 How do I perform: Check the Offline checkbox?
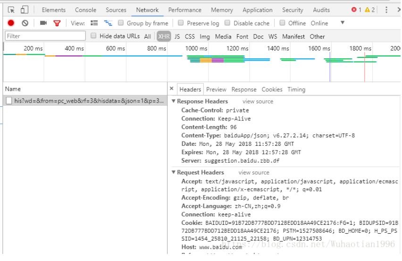tap(282, 23)
